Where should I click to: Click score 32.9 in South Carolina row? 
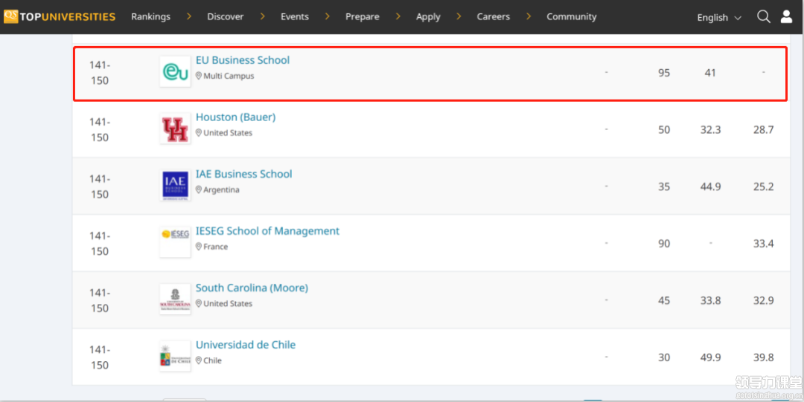tap(764, 300)
